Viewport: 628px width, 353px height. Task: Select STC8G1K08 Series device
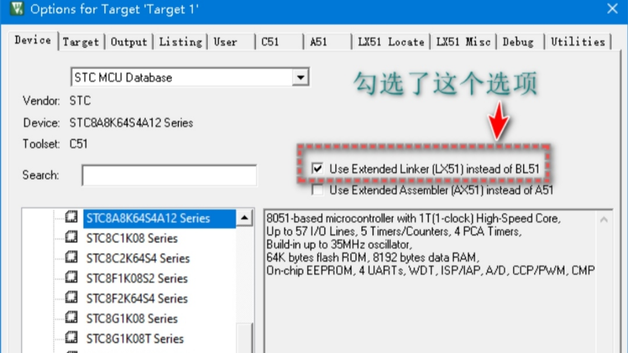[132, 318]
